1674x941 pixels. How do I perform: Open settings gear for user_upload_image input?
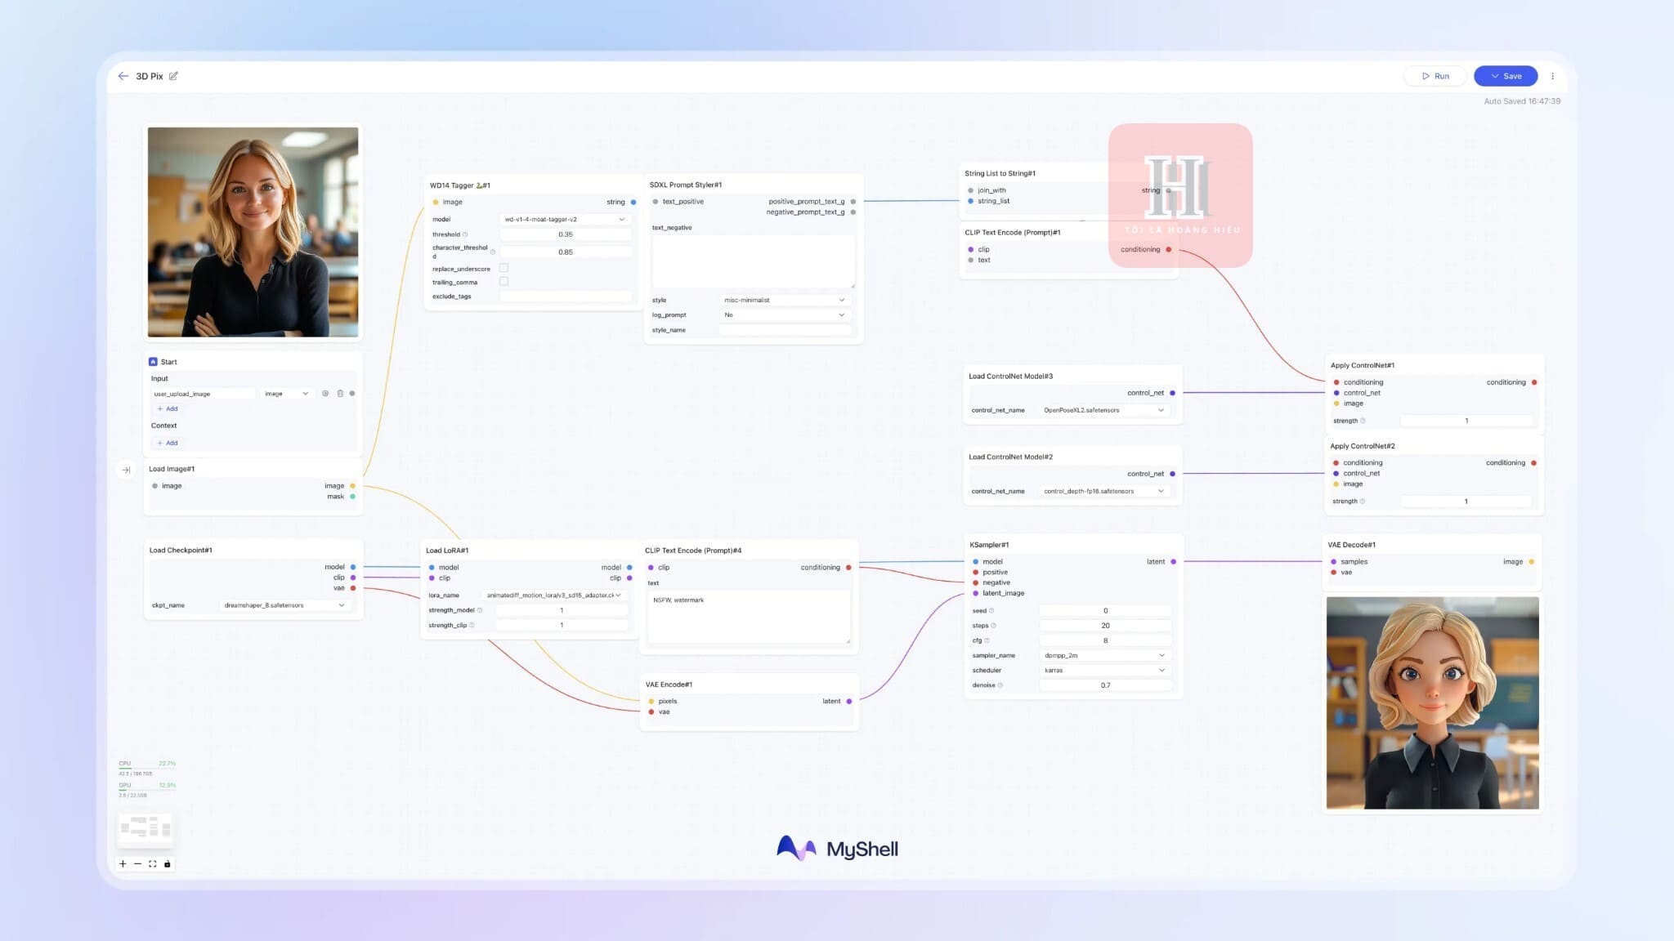tap(325, 394)
